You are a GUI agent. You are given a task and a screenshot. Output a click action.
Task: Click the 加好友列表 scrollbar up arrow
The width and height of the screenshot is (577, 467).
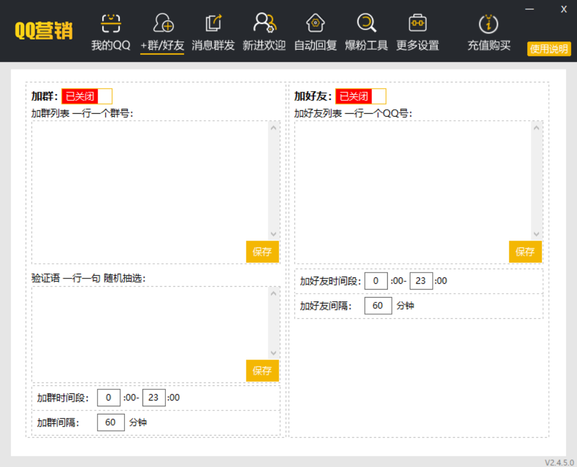coord(537,128)
